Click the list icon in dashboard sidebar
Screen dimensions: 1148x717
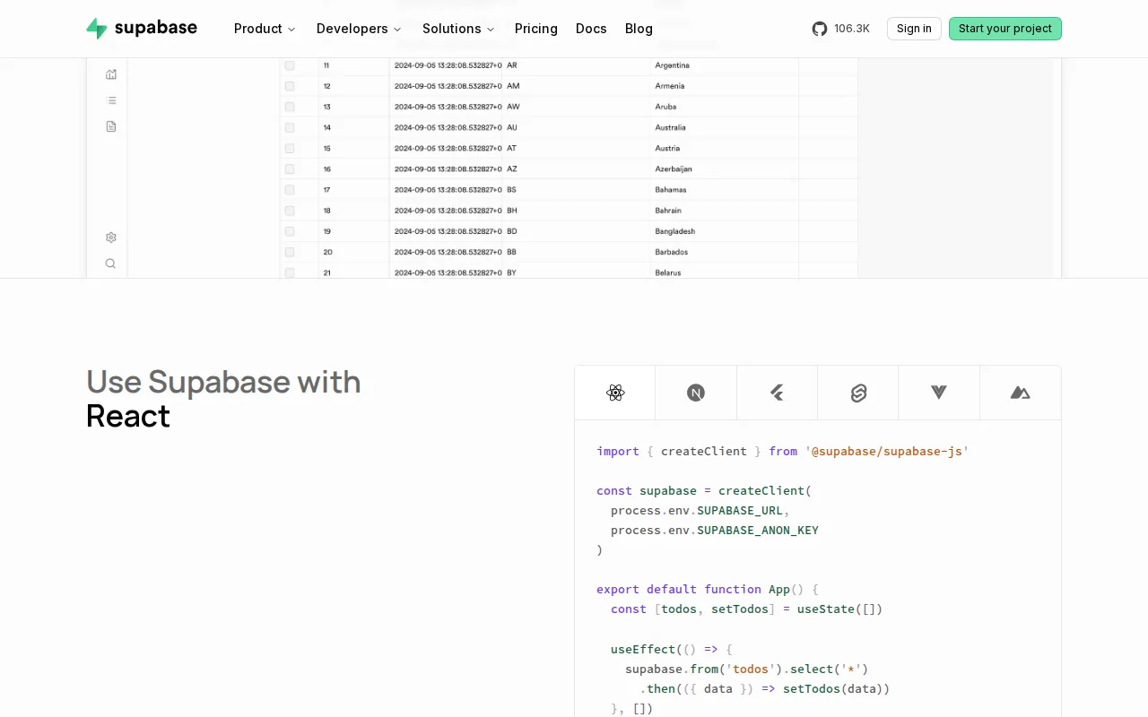[111, 100]
